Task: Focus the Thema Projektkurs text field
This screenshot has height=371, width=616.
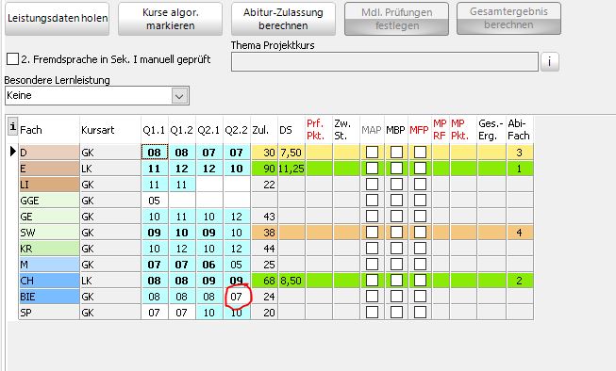Action: click(385, 61)
